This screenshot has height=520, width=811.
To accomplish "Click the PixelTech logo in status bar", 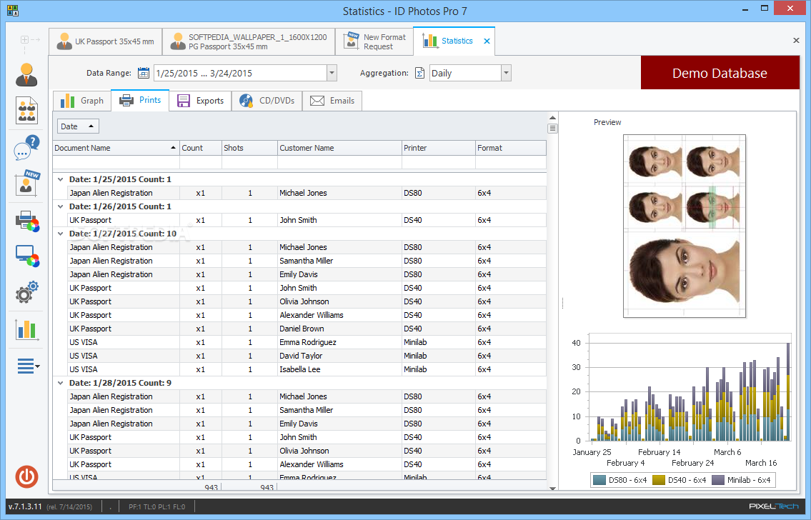I will (x=774, y=506).
